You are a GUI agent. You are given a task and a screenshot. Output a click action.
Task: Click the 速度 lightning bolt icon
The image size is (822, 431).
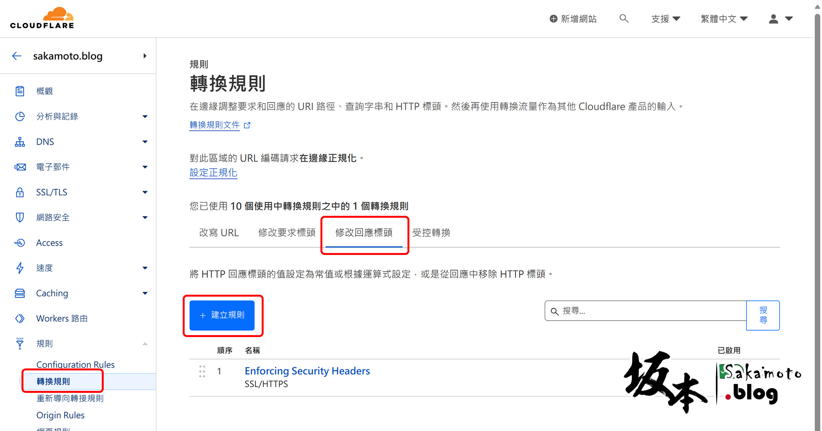[x=20, y=268]
